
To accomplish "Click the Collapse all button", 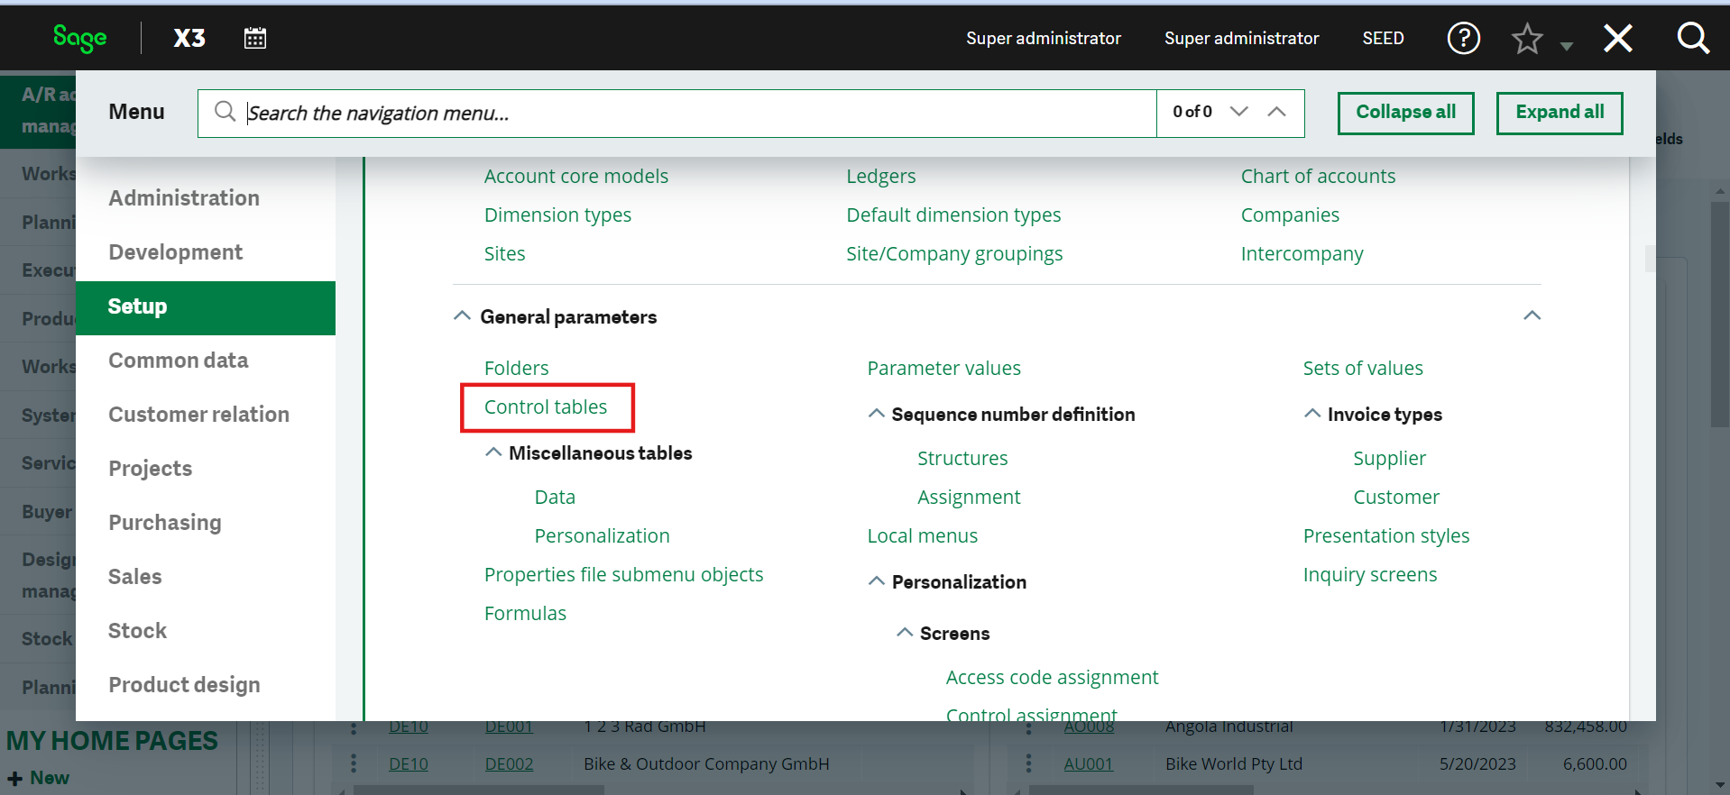I will [1405, 113].
